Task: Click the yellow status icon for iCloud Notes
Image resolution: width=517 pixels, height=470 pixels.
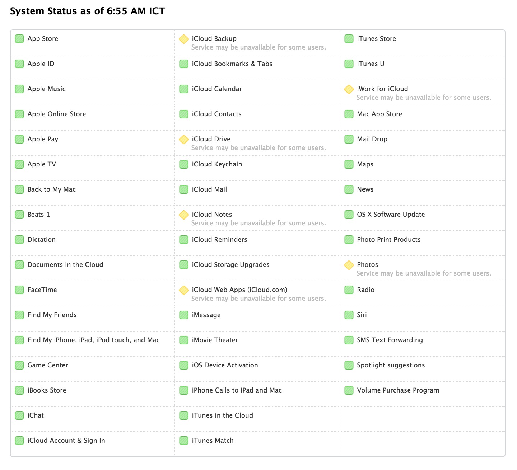Action: tap(184, 215)
